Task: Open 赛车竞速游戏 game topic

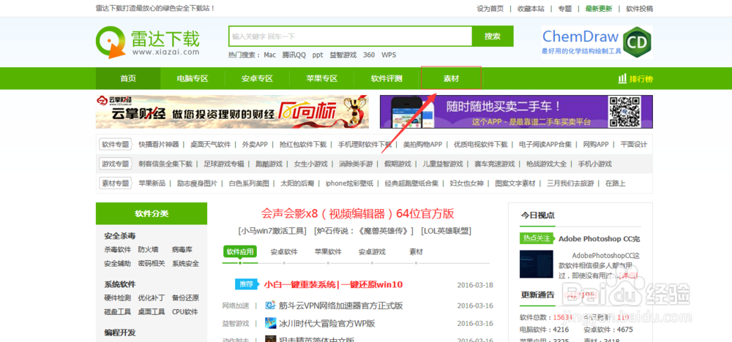Action: 494,164
